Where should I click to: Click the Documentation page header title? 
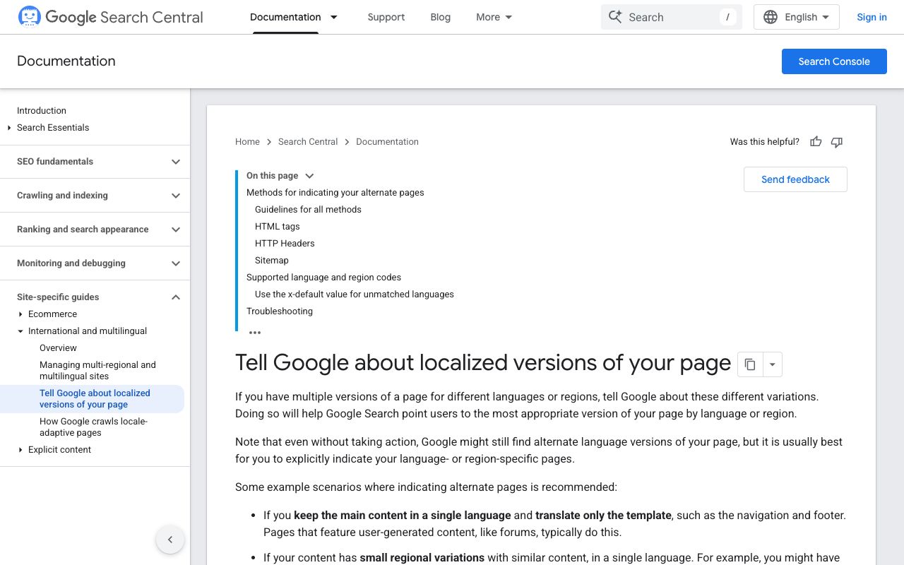[x=66, y=61]
